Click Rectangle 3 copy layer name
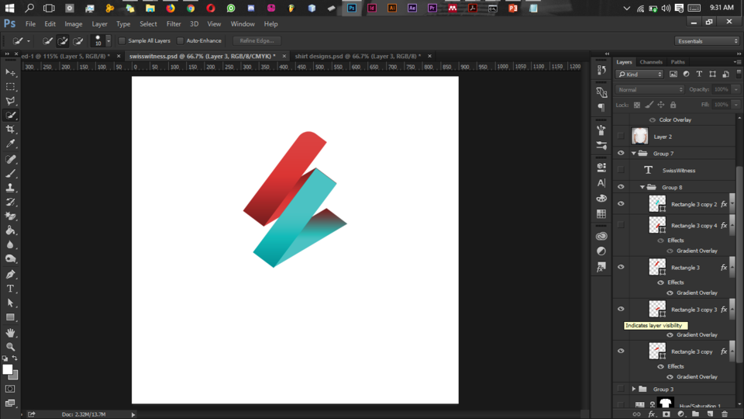 pyautogui.click(x=692, y=351)
